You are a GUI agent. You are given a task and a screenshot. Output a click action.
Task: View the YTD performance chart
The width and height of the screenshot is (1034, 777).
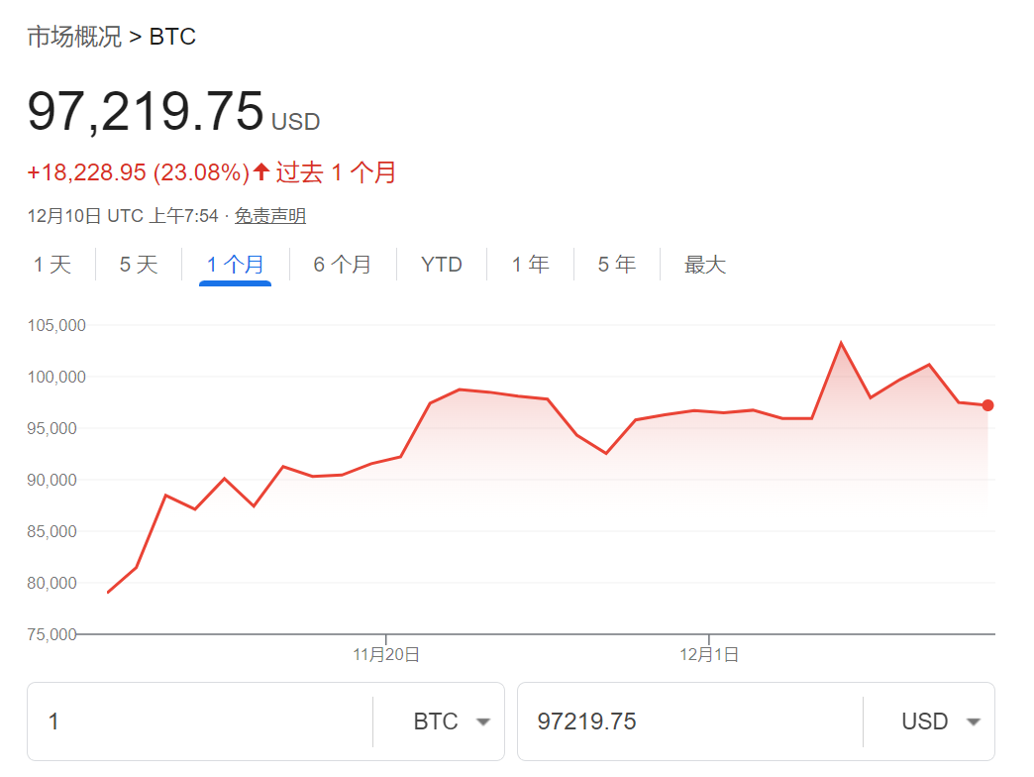click(x=440, y=264)
